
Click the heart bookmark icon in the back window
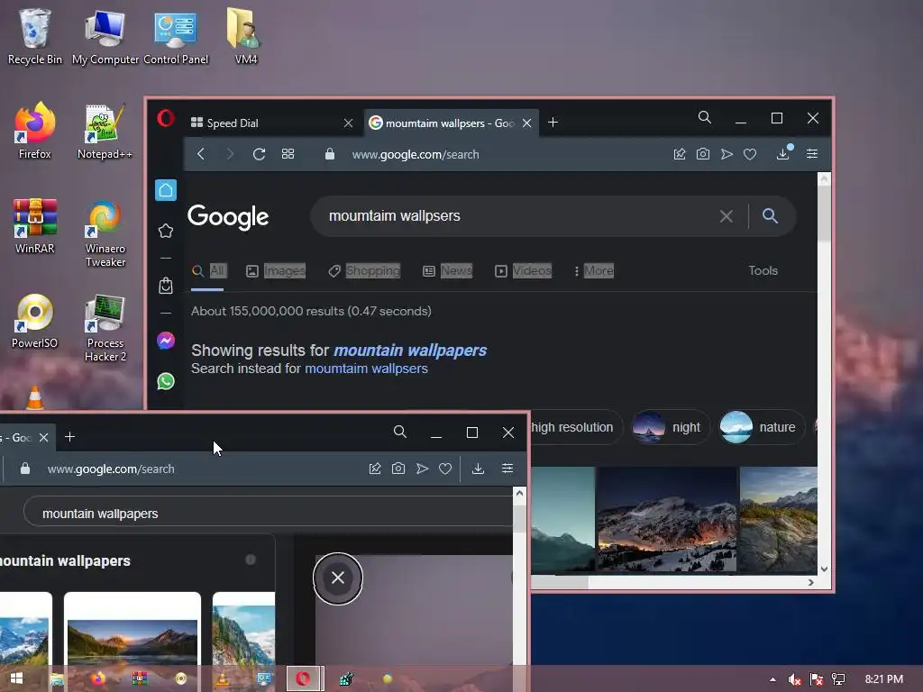point(750,154)
